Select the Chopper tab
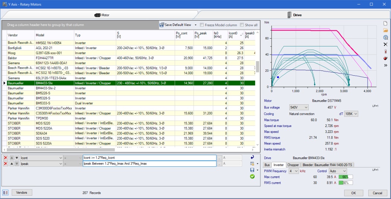This screenshot has height=199, width=391. (x=293, y=165)
